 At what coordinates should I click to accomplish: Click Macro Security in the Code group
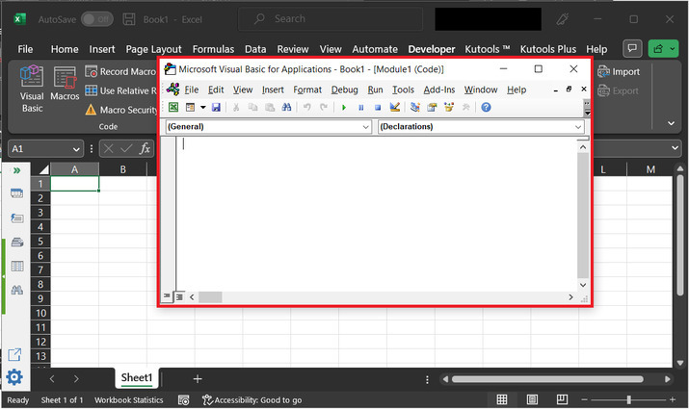(x=120, y=110)
